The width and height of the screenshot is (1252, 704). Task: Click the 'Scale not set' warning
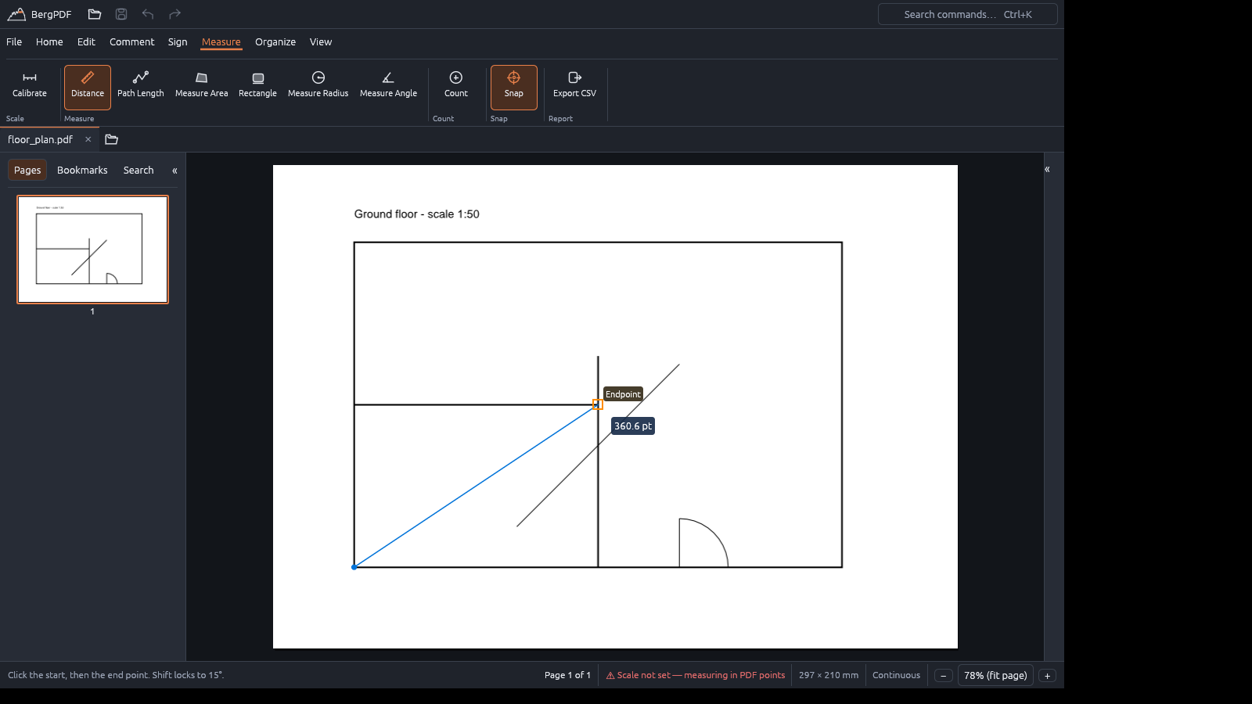[696, 676]
